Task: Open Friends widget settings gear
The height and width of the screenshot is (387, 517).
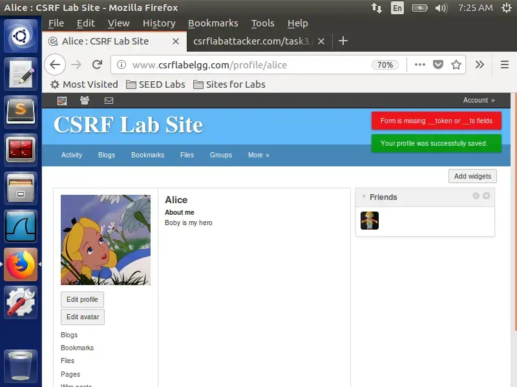Action: [x=476, y=196]
